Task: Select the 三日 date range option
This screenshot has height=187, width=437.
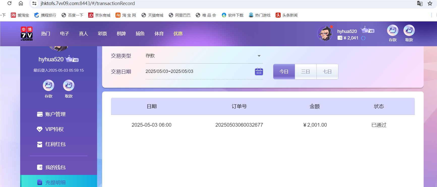Action: 306,72
